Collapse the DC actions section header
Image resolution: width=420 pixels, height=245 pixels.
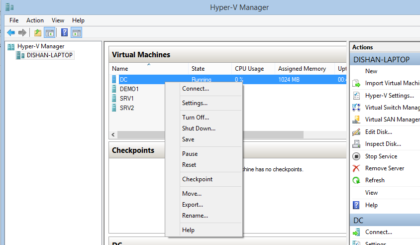[x=385, y=220]
